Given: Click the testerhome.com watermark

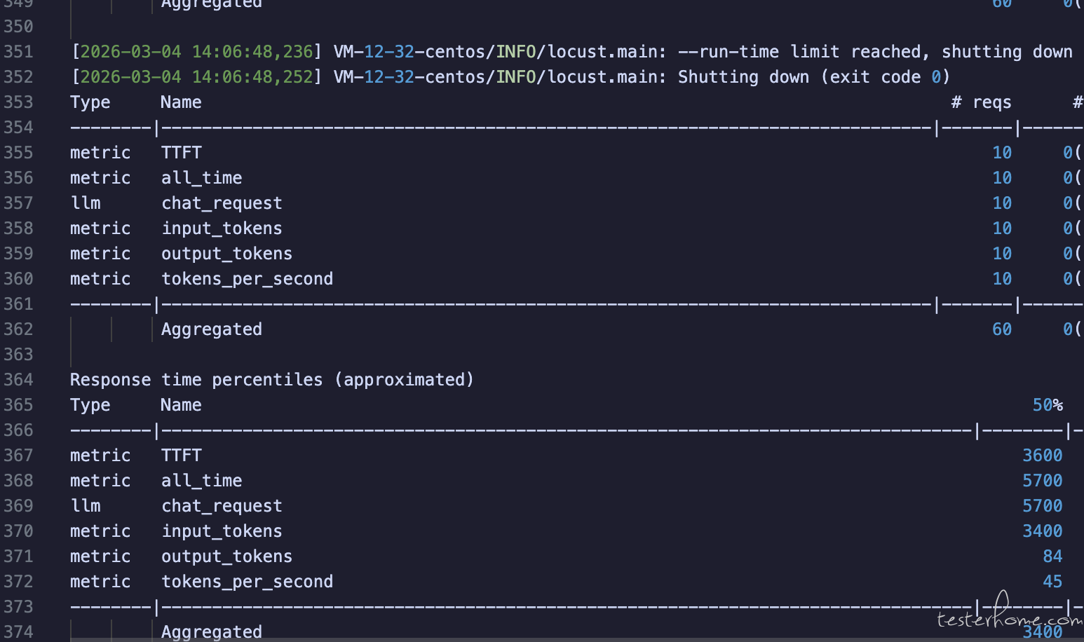Looking at the screenshot, I should [1008, 617].
